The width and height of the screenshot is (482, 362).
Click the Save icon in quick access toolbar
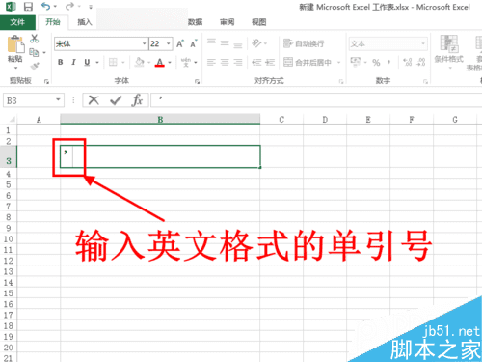click(x=28, y=7)
